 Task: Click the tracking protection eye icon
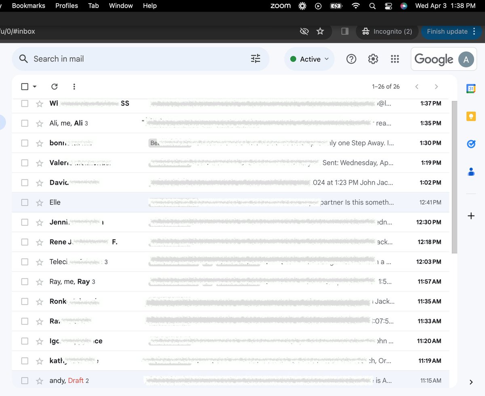click(304, 31)
